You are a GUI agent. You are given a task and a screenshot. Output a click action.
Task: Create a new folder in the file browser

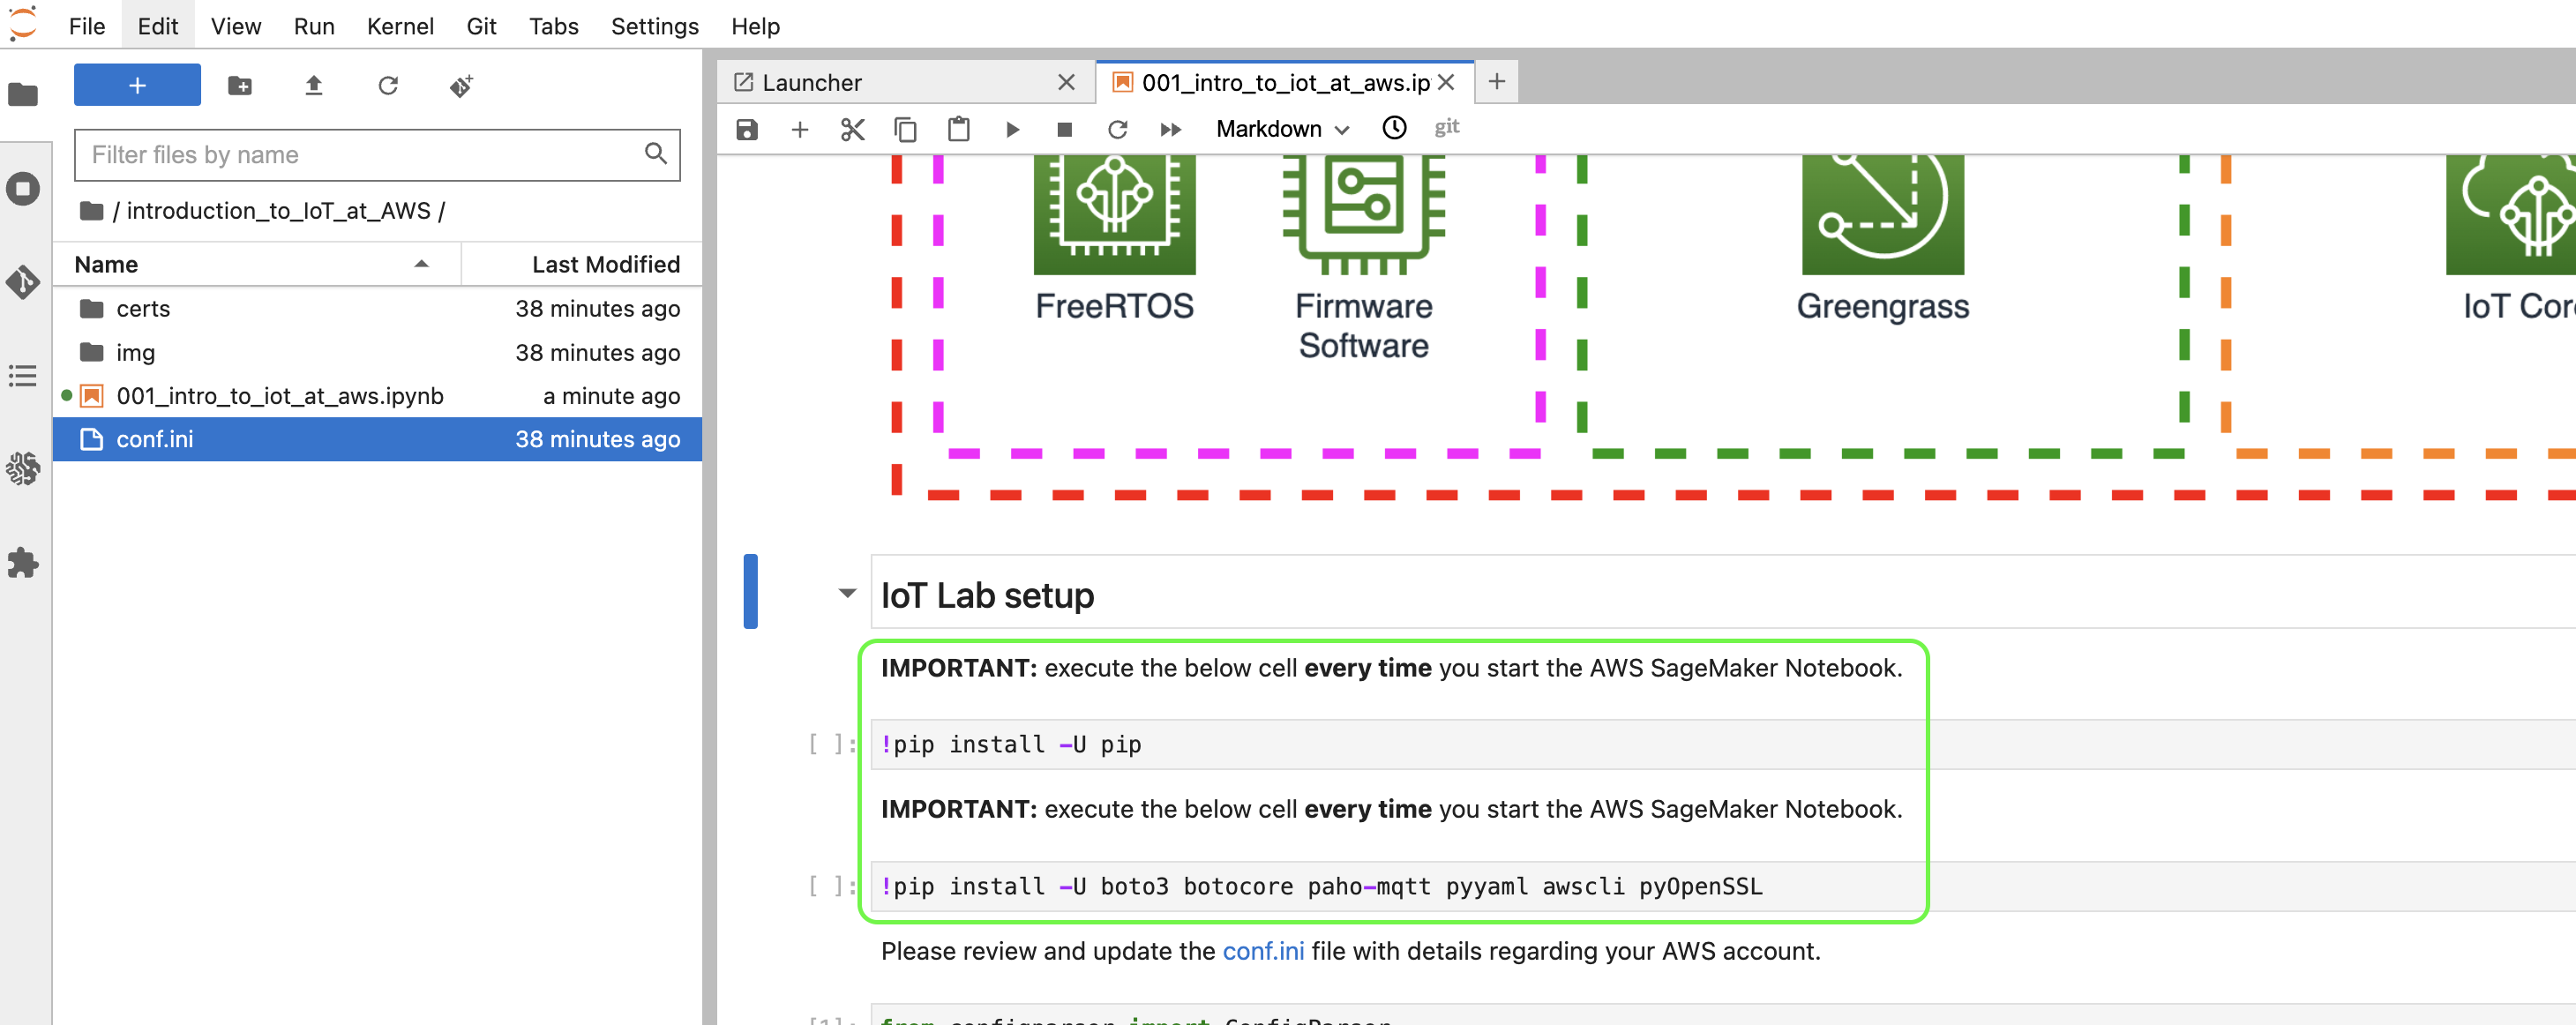click(240, 86)
